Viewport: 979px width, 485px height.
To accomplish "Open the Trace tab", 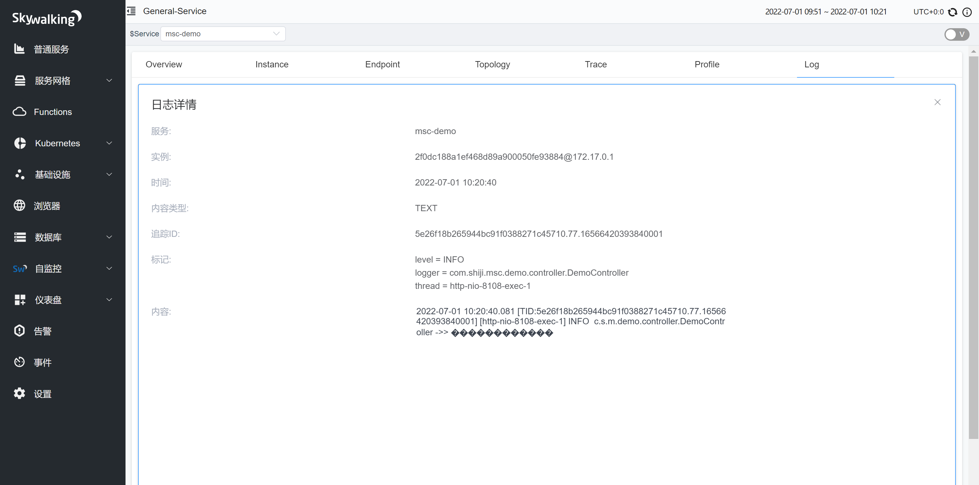I will pyautogui.click(x=596, y=65).
